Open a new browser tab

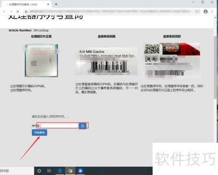click(56, 4)
